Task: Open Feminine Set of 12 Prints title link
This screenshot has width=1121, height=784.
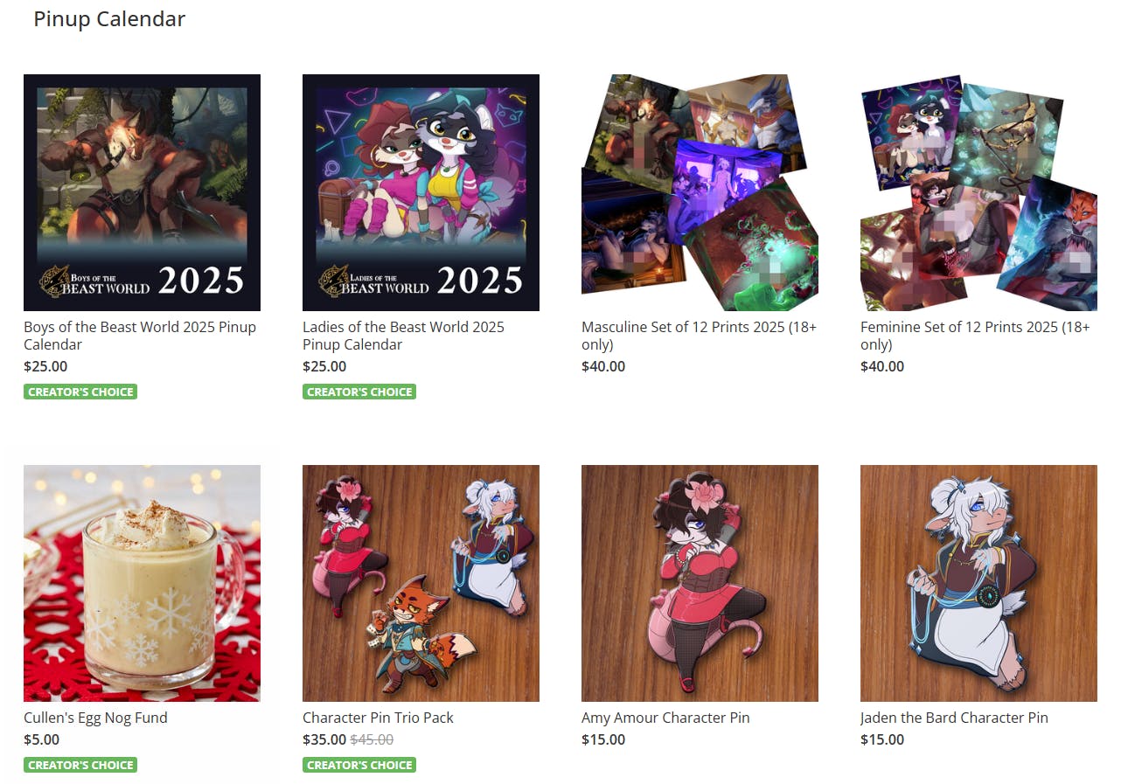Action: pyautogui.click(x=975, y=336)
